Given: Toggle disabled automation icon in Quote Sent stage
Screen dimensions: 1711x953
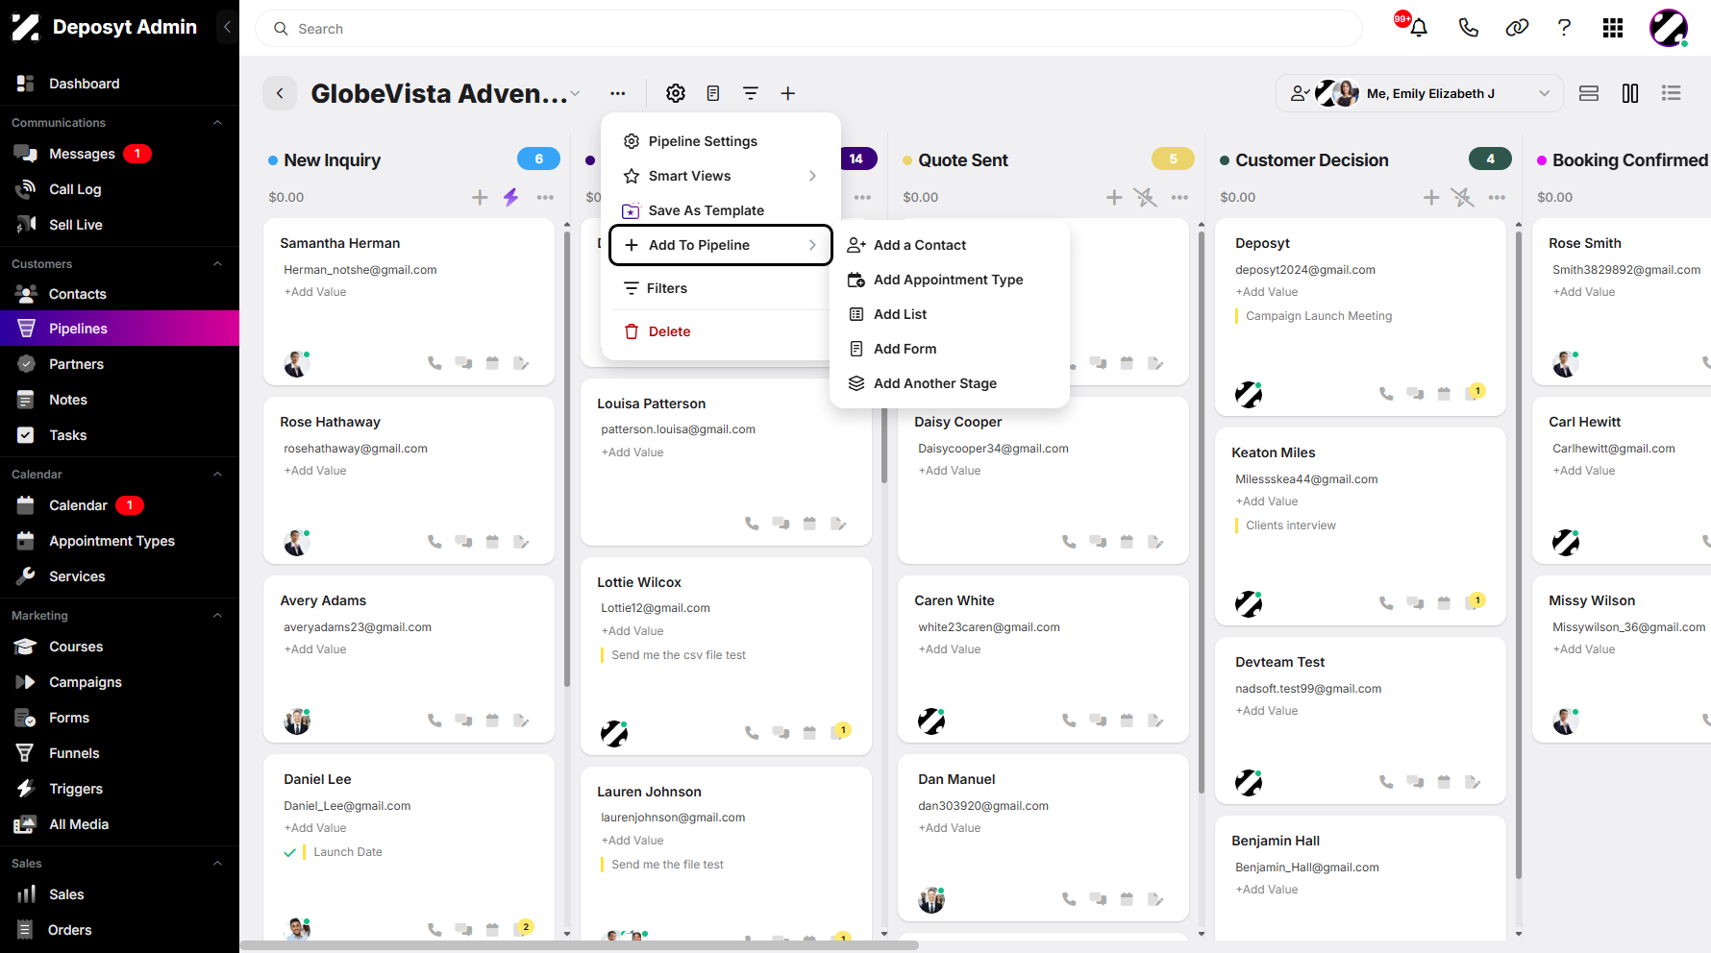Looking at the screenshot, I should pyautogui.click(x=1145, y=197).
